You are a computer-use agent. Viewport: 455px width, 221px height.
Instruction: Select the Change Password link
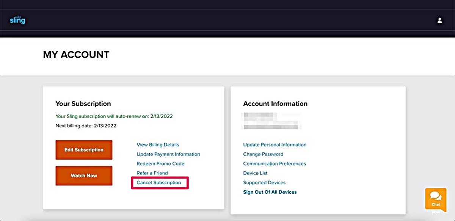click(263, 154)
